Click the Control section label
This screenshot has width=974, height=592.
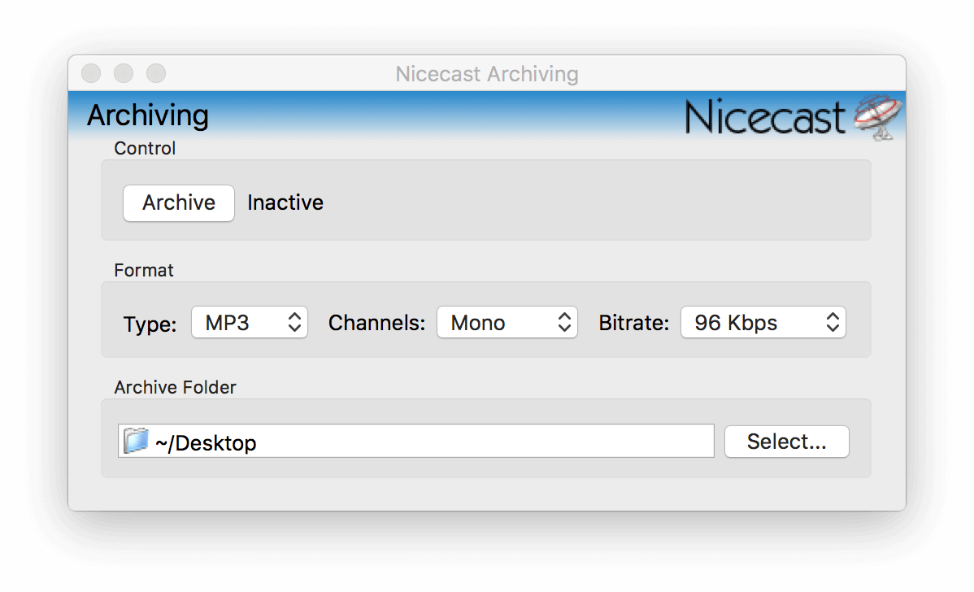point(145,149)
